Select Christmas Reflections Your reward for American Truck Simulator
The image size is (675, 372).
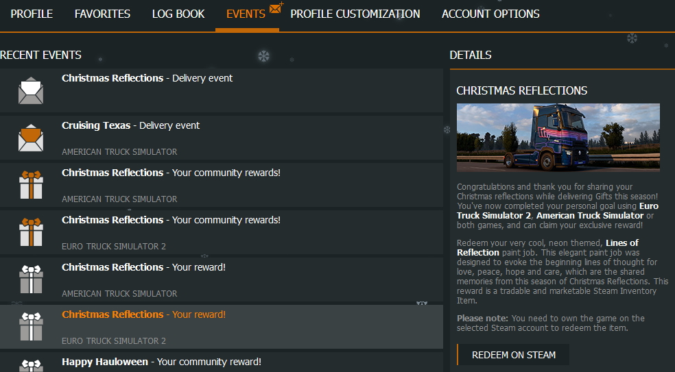[x=222, y=280]
